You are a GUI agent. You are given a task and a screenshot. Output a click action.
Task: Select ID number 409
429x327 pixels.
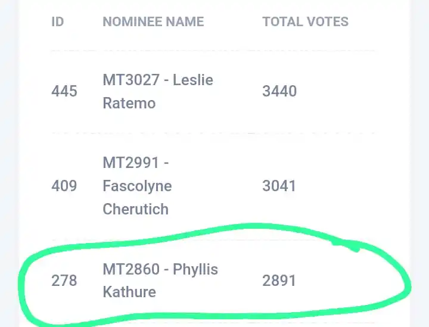pyautogui.click(x=64, y=186)
